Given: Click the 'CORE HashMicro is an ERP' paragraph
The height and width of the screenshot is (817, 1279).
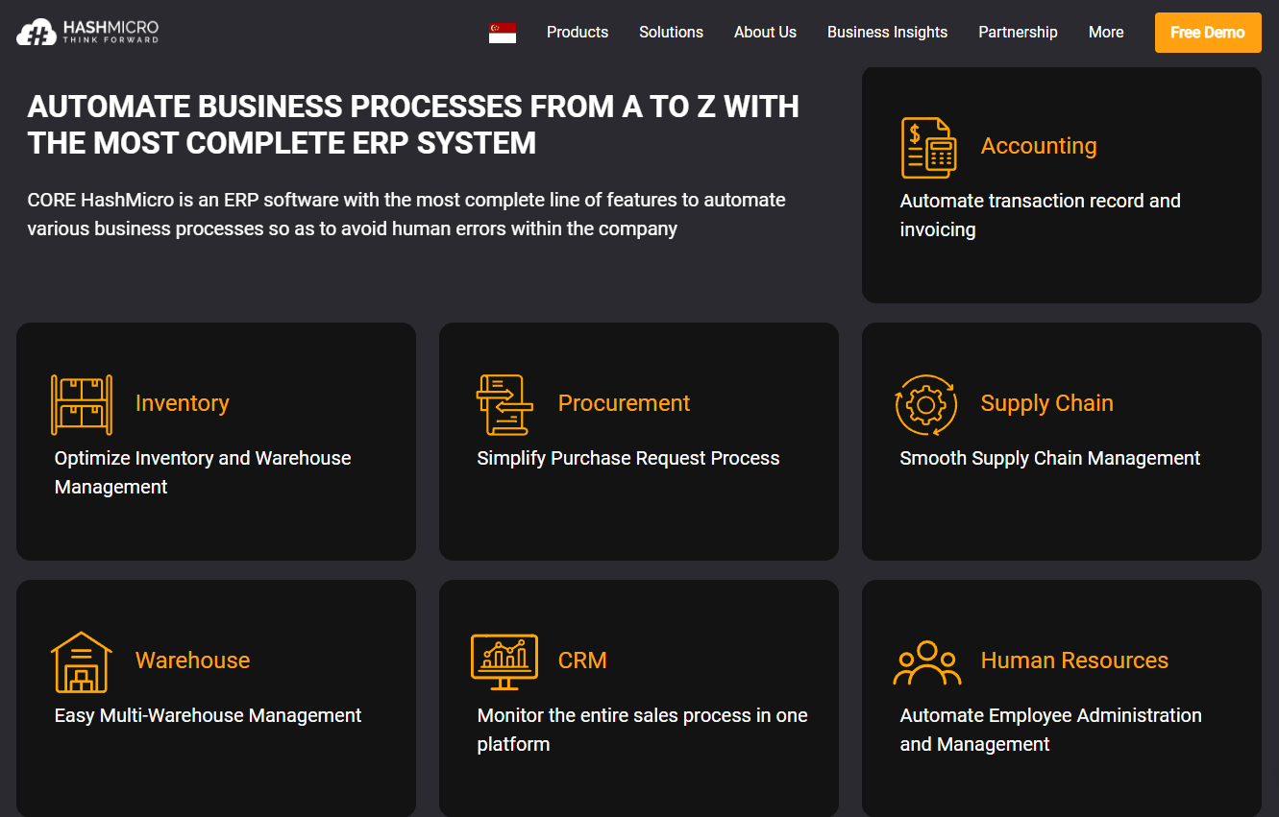Looking at the screenshot, I should tap(406, 214).
